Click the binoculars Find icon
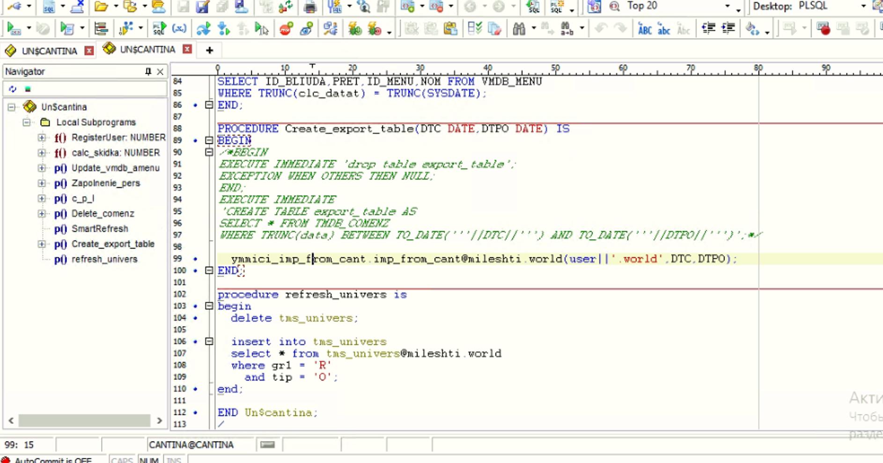The height and width of the screenshot is (463, 883). click(x=519, y=29)
